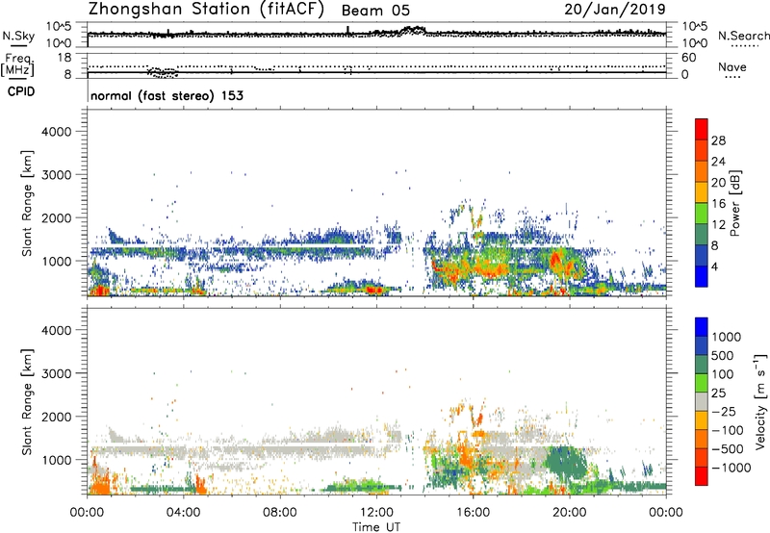This screenshot has width=770, height=533.
Task: Click the '12:00' time axis tick
Action: point(376,513)
